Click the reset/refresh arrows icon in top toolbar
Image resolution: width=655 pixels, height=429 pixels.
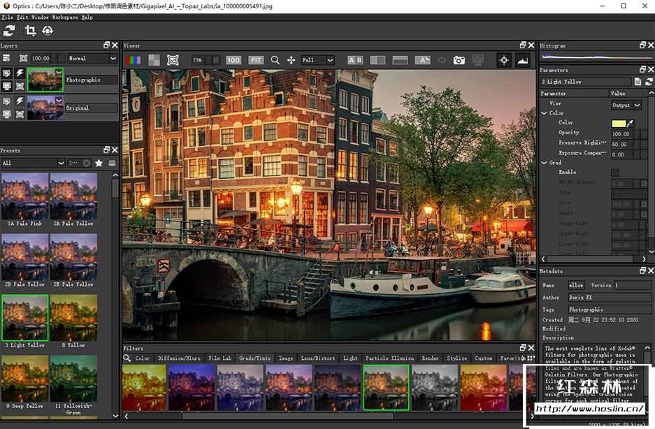click(x=9, y=31)
